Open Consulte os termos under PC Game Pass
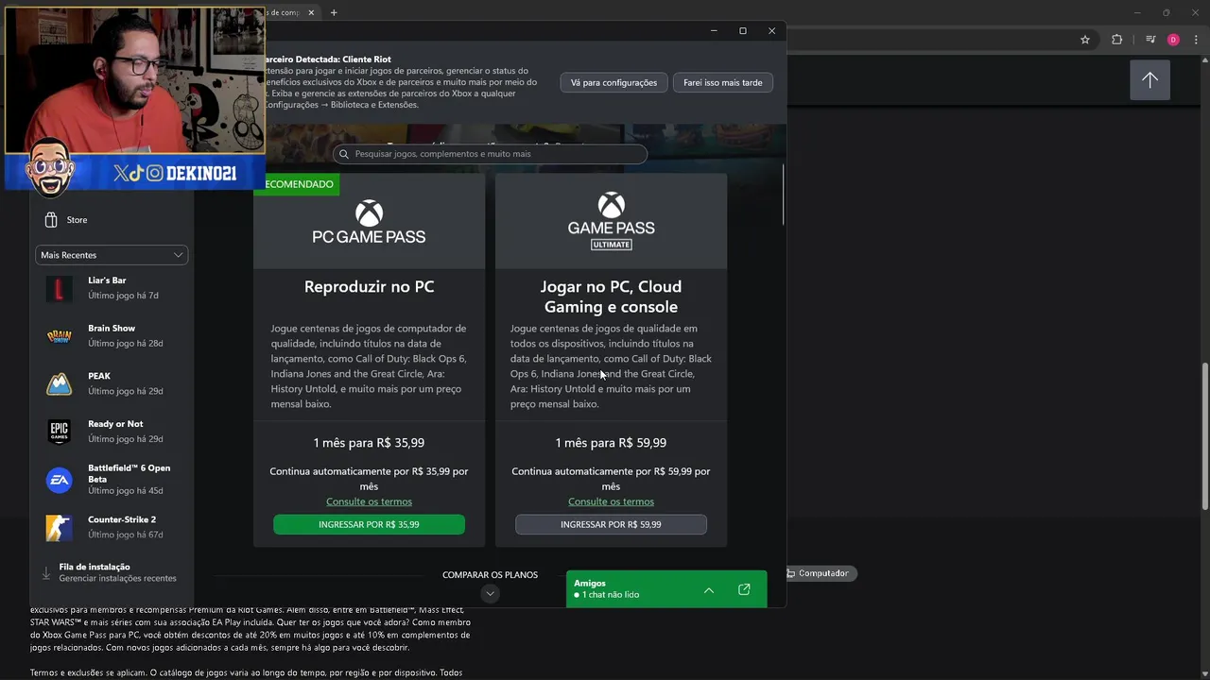 (x=369, y=501)
